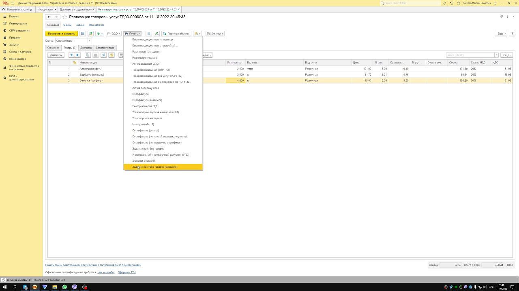Open the notifications bell icon
The height and width of the screenshot is (291, 519).
[445, 3]
